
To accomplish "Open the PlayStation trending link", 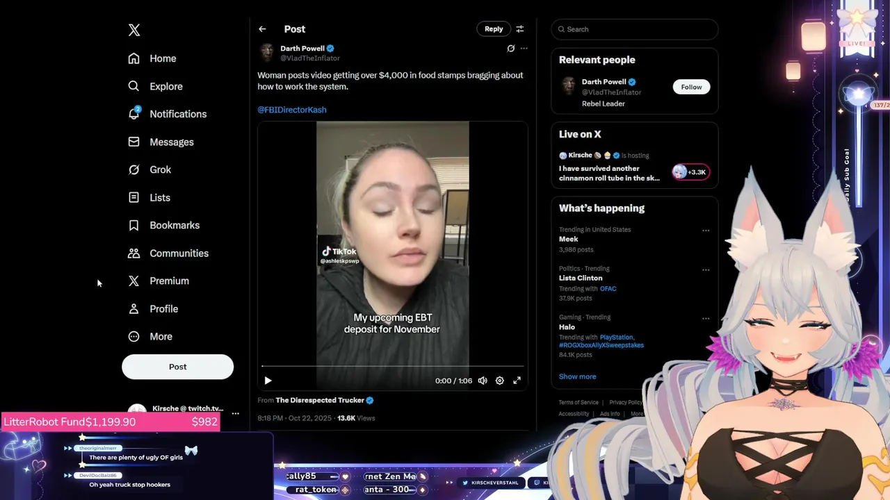I will [617, 337].
